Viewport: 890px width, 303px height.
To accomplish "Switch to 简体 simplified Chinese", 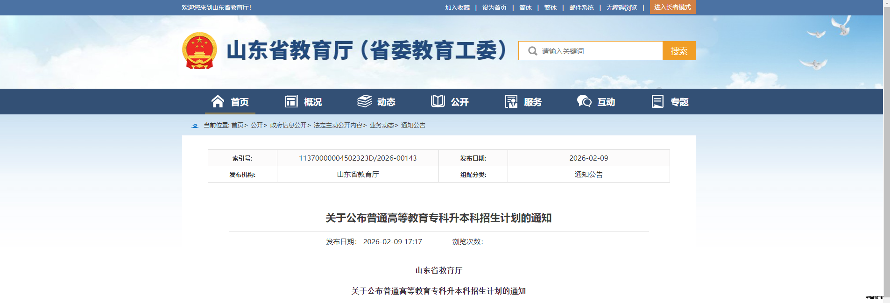I will [x=525, y=7].
